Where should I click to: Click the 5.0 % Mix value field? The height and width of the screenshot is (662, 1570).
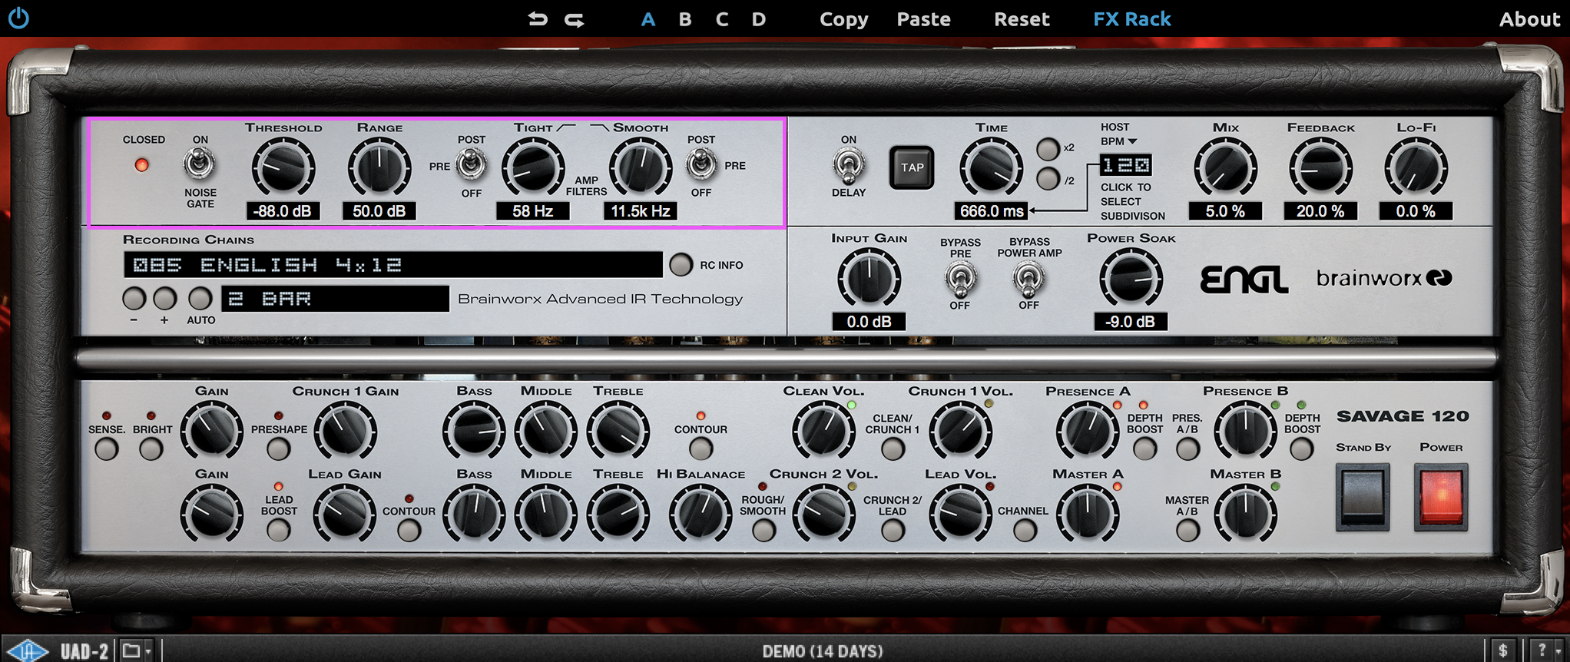click(1225, 211)
